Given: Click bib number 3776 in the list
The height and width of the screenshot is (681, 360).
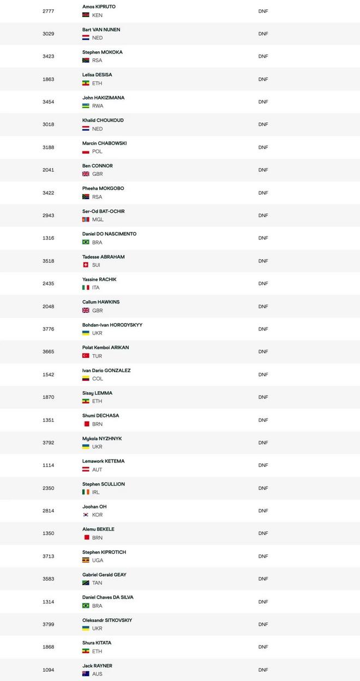Looking at the screenshot, I should click(x=49, y=329).
